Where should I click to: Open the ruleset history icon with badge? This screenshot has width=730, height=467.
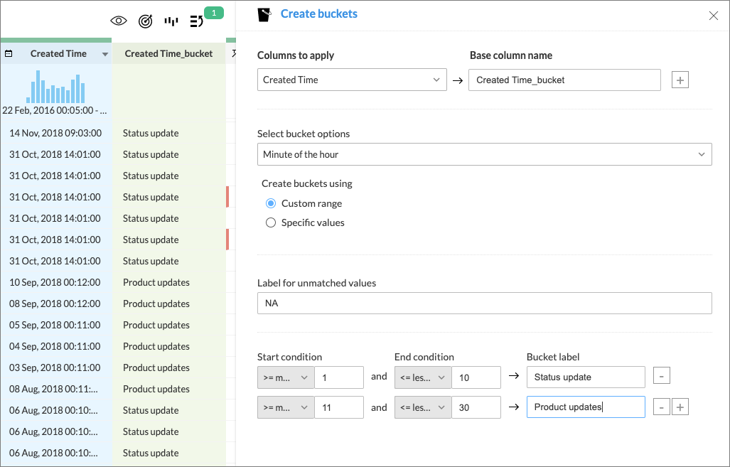coord(198,21)
